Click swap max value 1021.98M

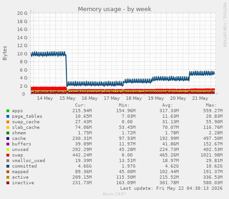coord(211,155)
